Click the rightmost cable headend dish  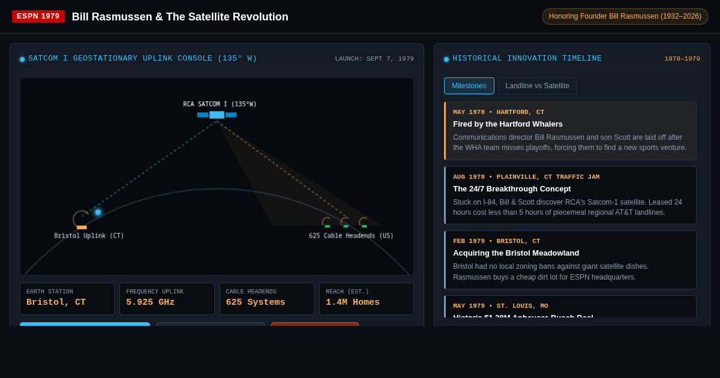pos(364,223)
